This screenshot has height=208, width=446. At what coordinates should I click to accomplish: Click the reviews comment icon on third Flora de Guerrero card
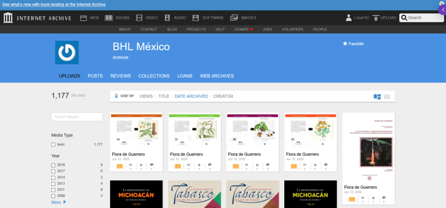point(268,165)
